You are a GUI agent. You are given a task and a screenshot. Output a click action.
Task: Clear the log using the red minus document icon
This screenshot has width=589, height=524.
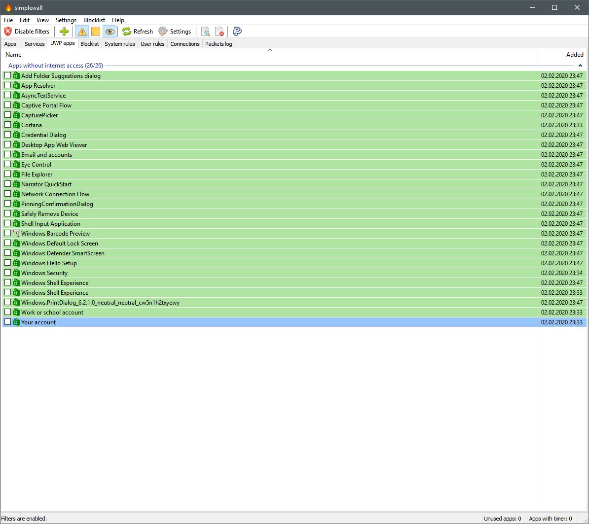click(219, 31)
